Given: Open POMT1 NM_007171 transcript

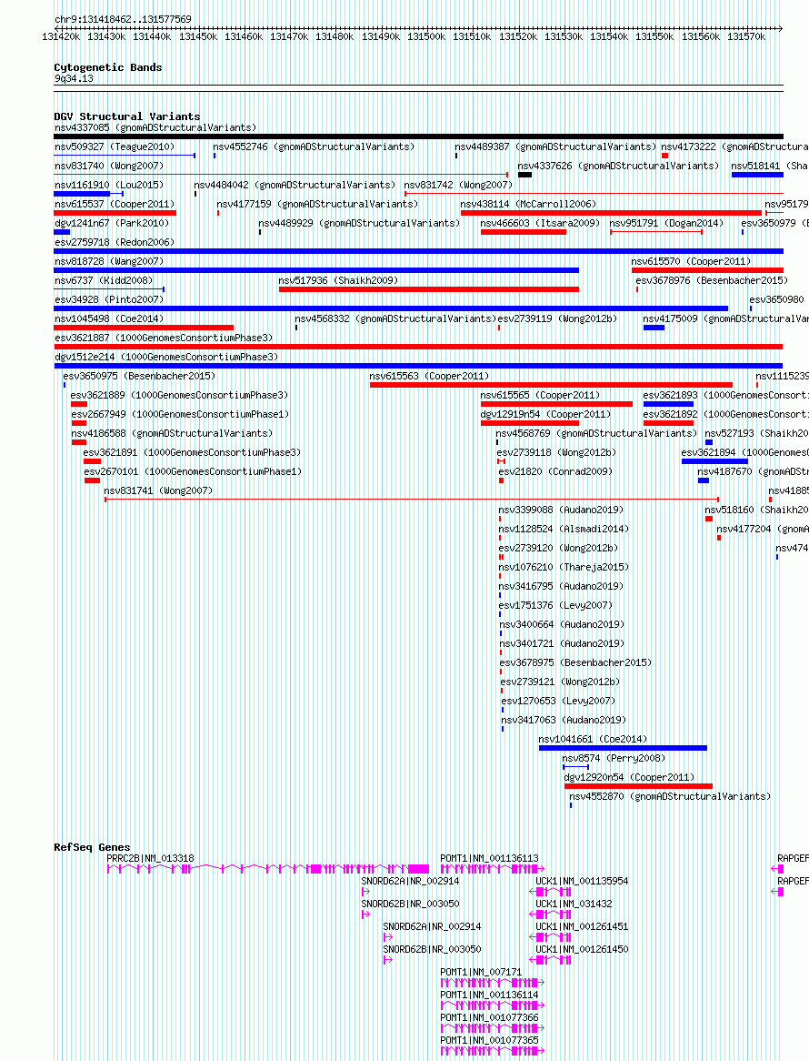Looking at the screenshot, I should 481,972.
